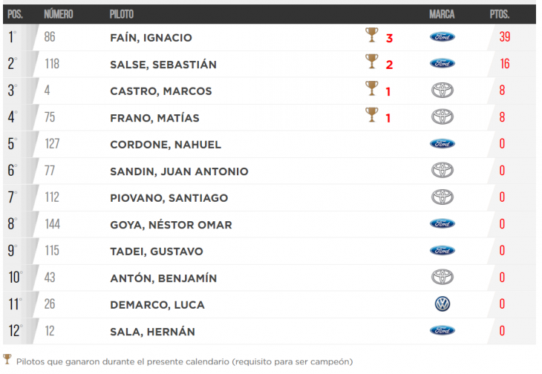Click the Volkswagen logo for Demarco, Luca

tap(443, 304)
